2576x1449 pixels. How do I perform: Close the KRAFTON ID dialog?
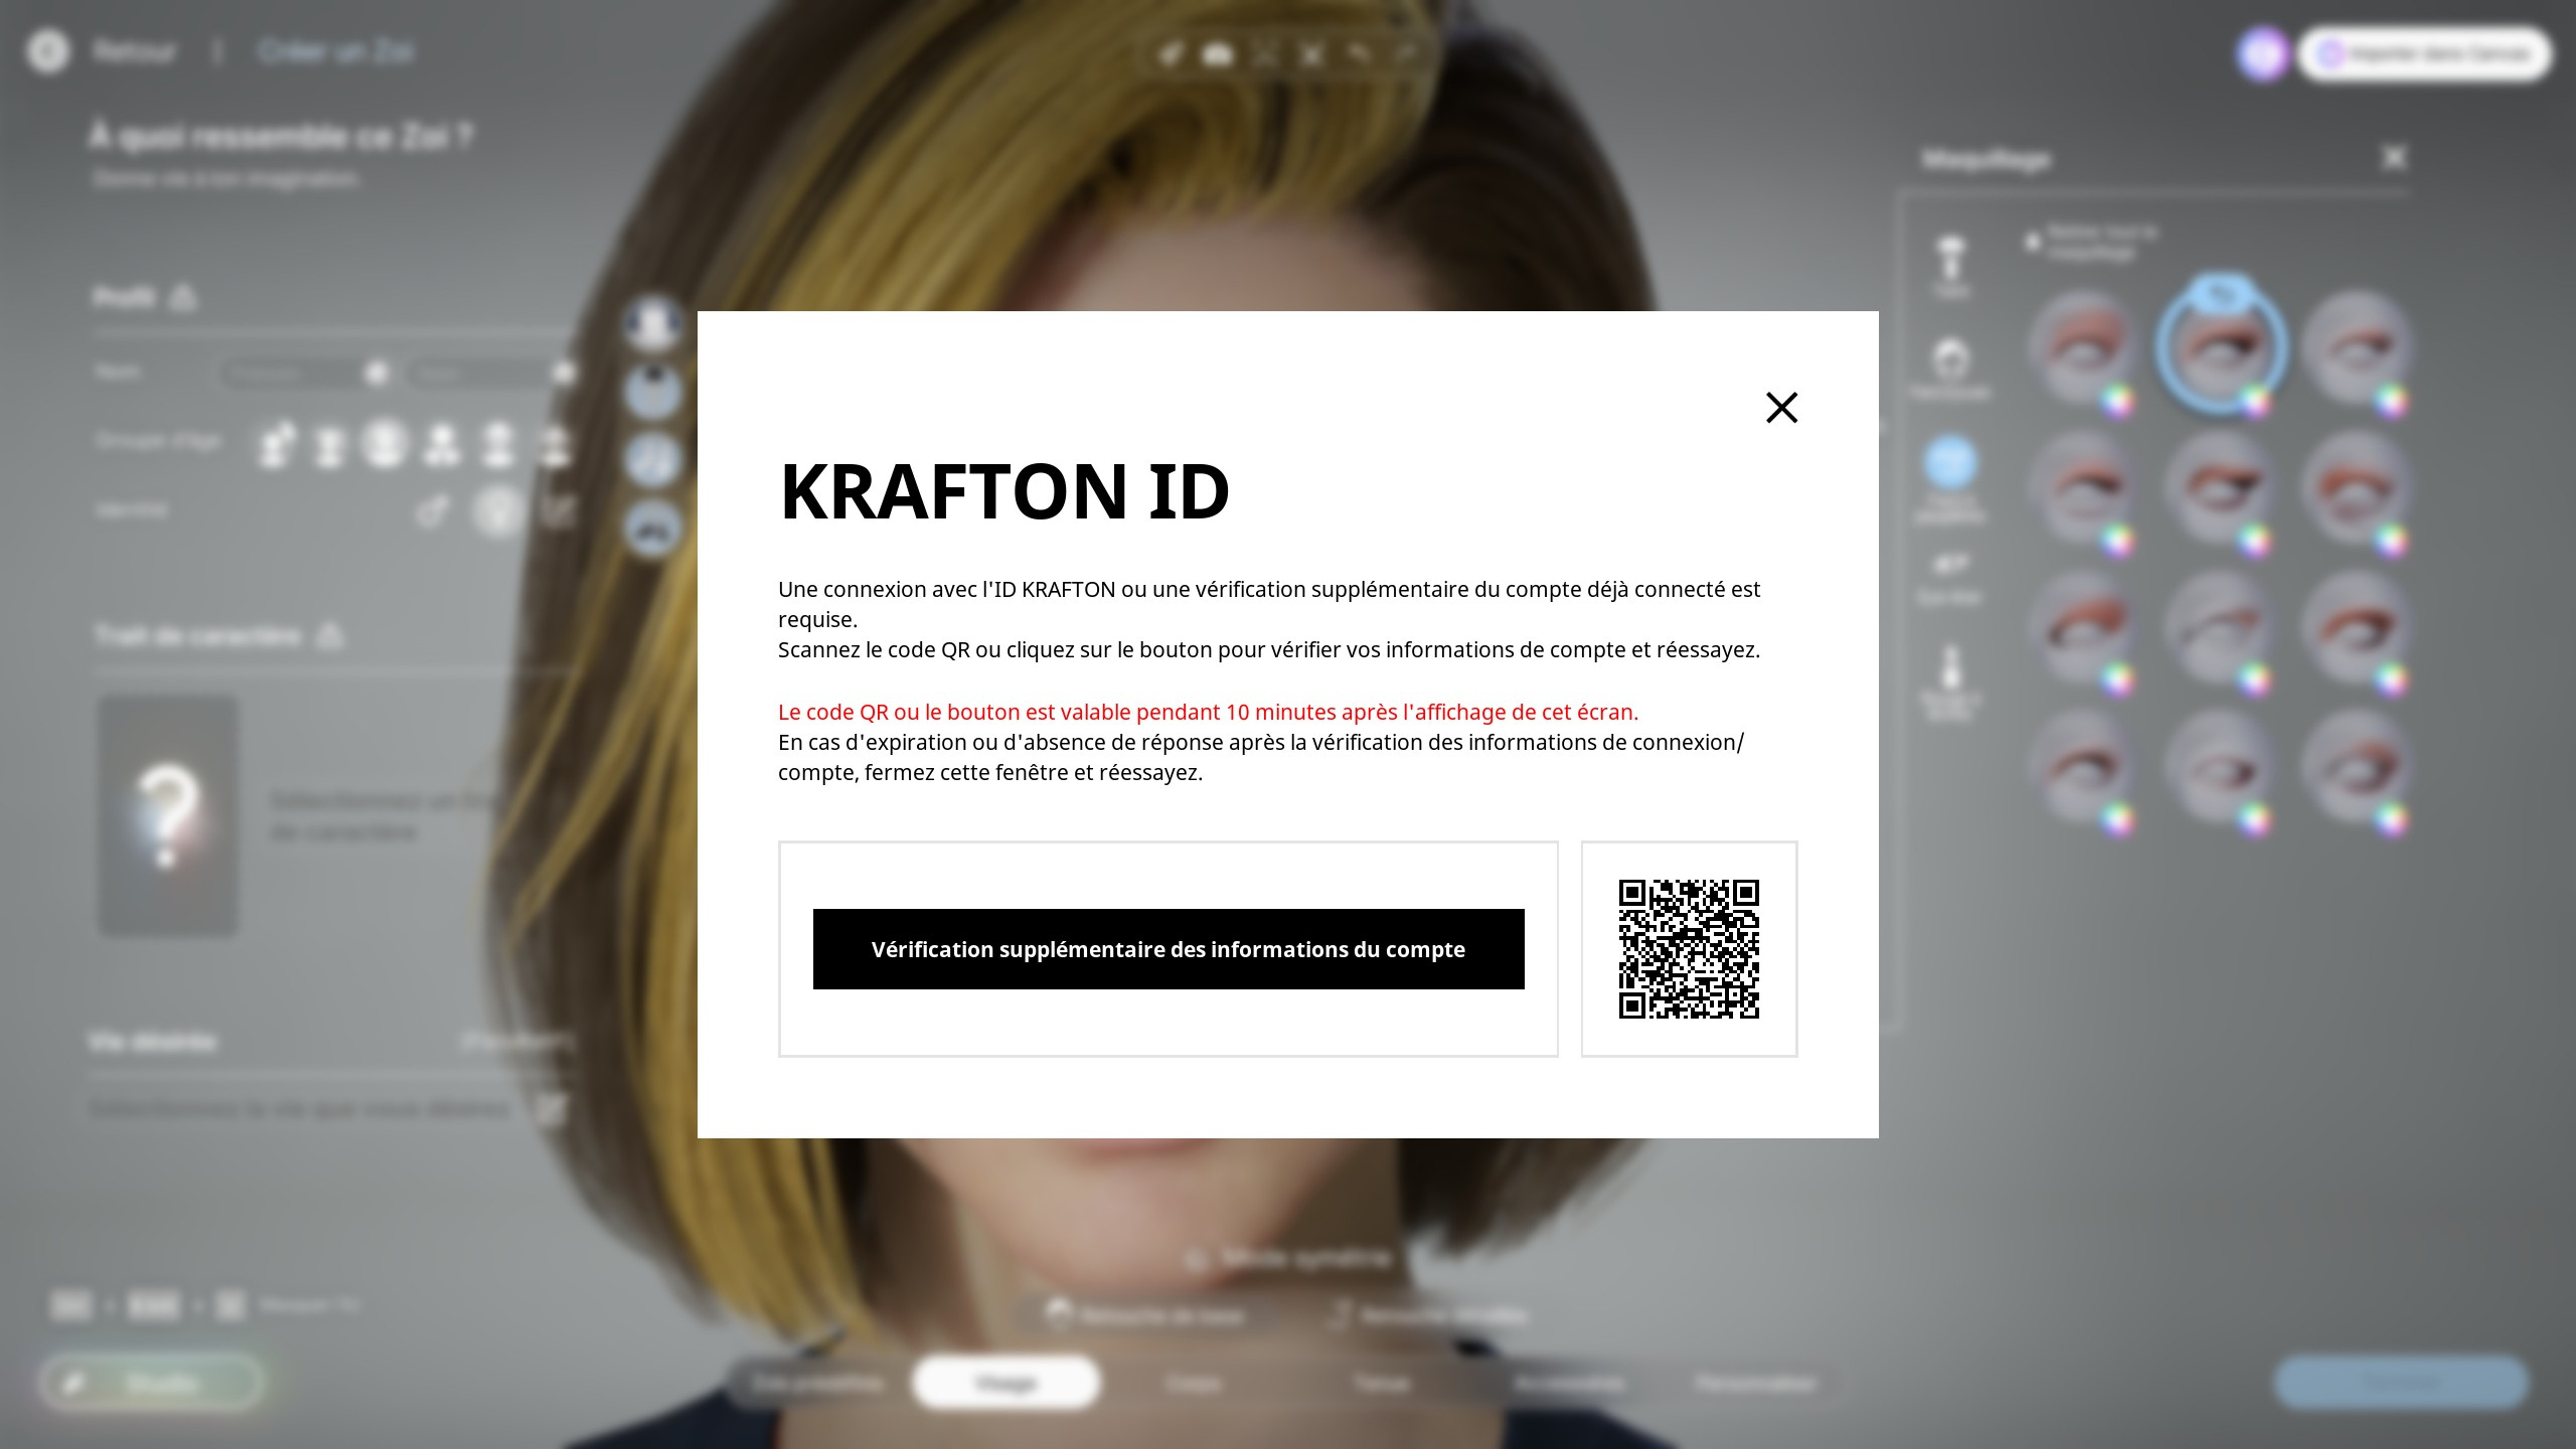pyautogui.click(x=1781, y=408)
